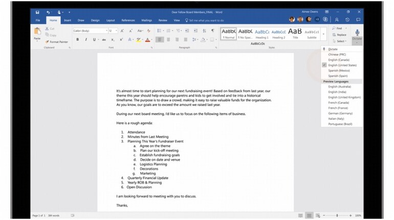
Task: Click the Replace button
Action: (x=341, y=35)
